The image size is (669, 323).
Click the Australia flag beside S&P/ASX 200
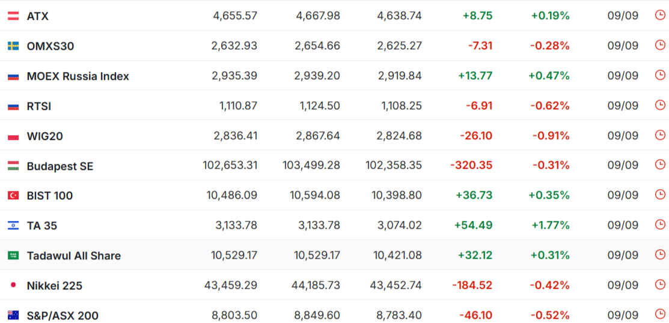click(13, 315)
